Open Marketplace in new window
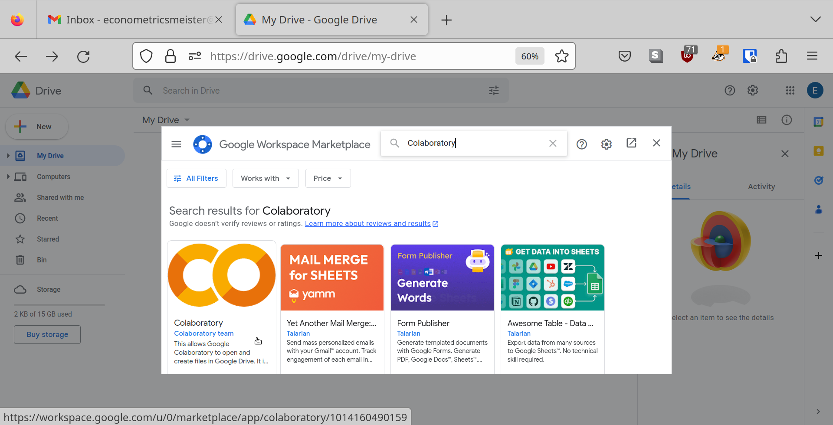Viewport: 833px width, 425px height. coord(631,143)
